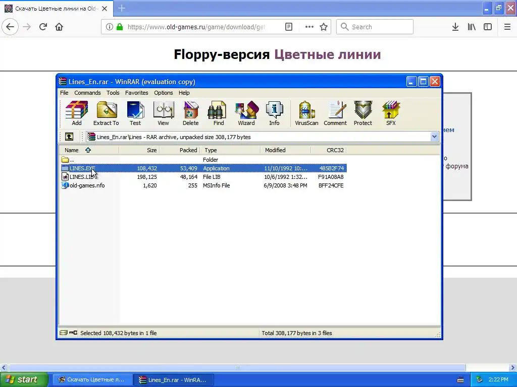Click the Цветные линии title link
Viewport: 517px width, 387px height.
(x=327, y=54)
